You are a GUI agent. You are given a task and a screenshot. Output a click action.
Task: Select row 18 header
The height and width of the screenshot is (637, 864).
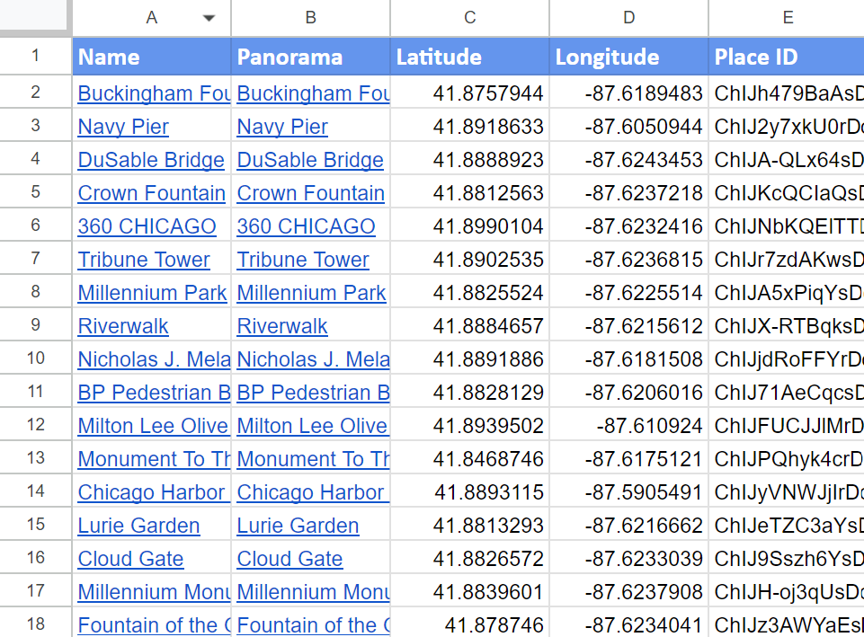pyautogui.click(x=35, y=624)
